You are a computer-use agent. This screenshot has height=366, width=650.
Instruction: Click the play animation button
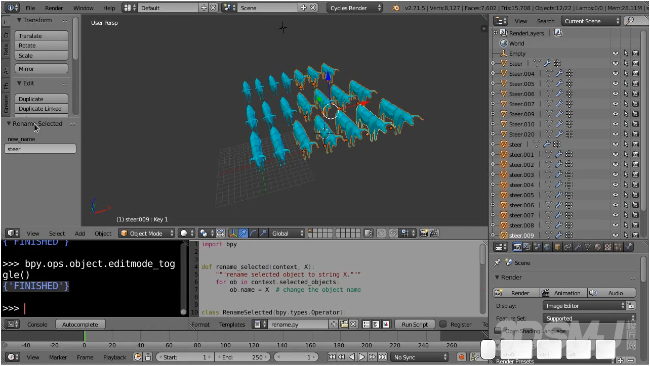click(x=362, y=357)
